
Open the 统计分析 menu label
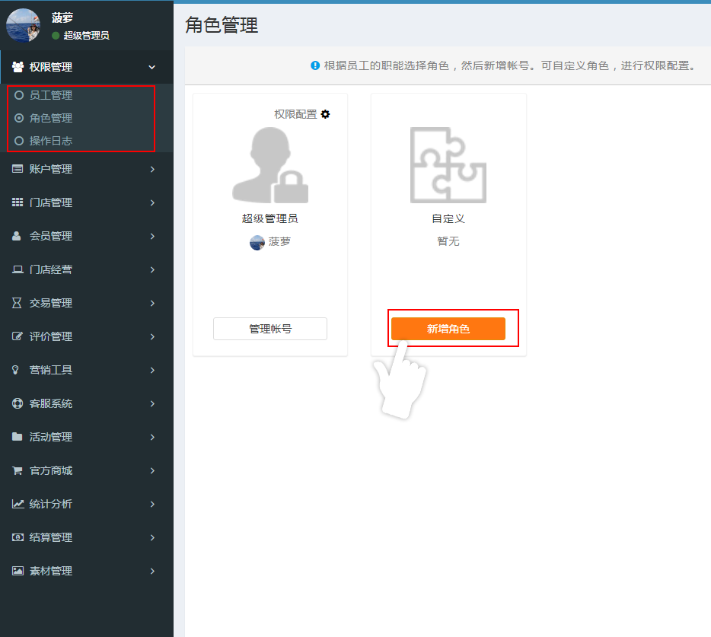[51, 504]
